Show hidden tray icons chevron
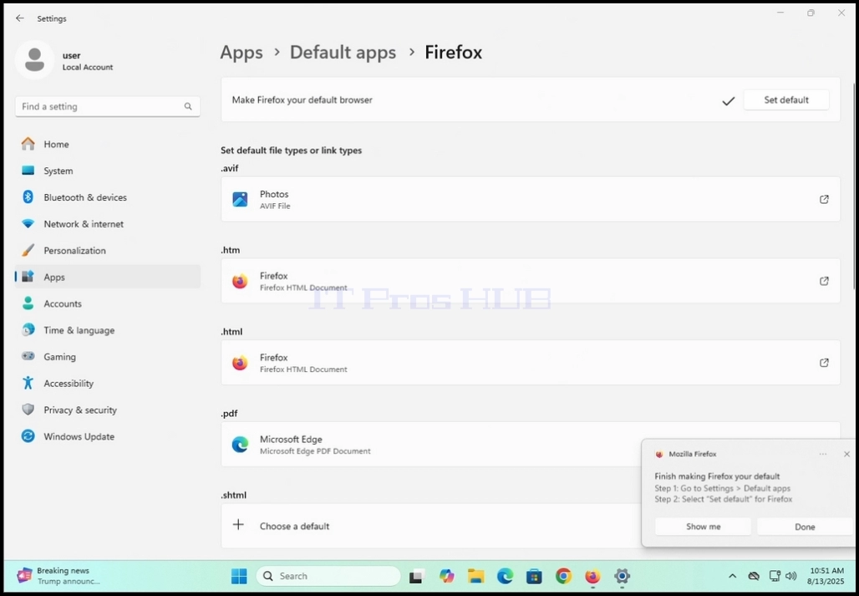The width and height of the screenshot is (859, 596). click(x=733, y=576)
